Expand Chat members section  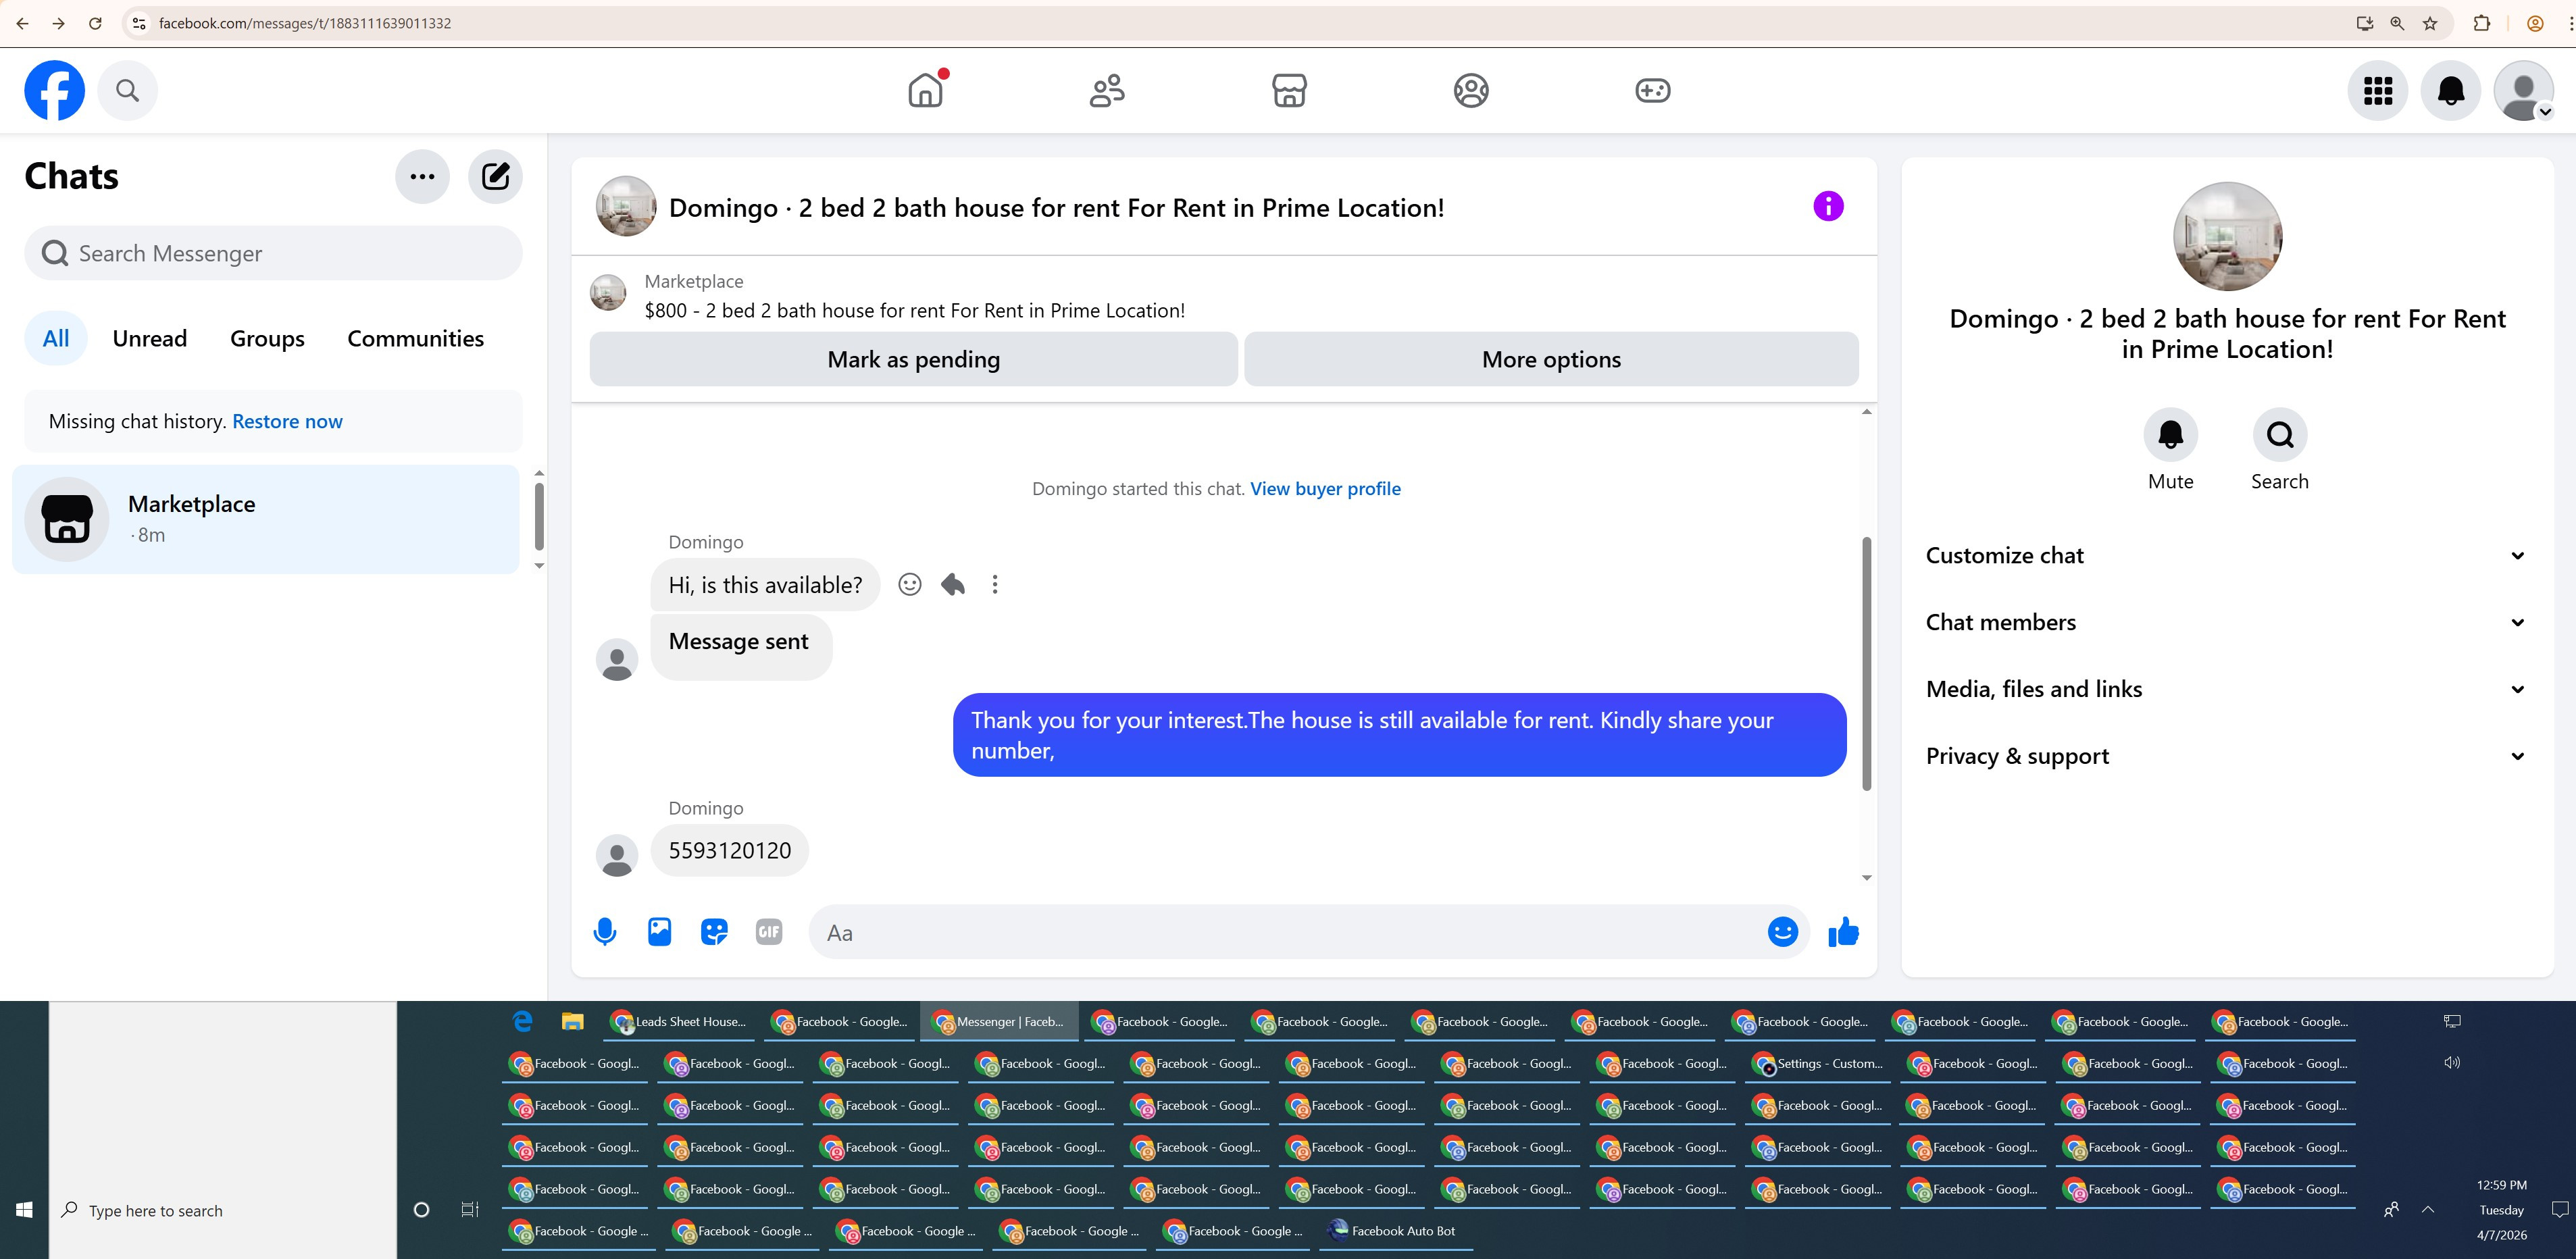2227,622
